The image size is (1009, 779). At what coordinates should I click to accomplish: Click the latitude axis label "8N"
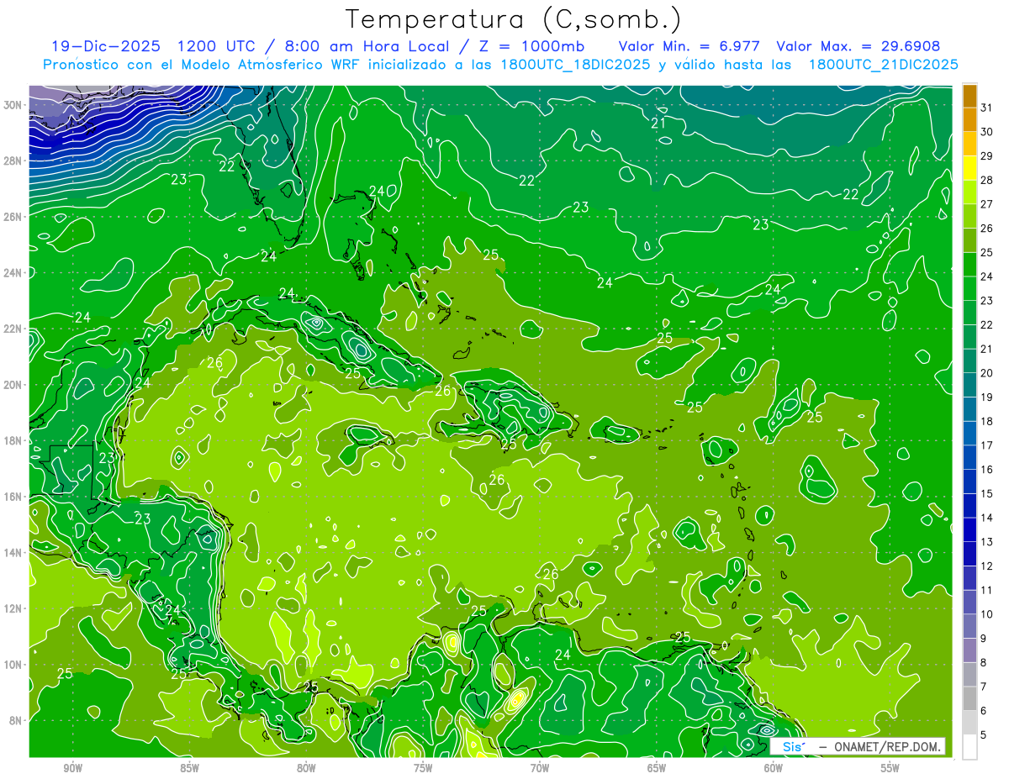[x=17, y=720]
